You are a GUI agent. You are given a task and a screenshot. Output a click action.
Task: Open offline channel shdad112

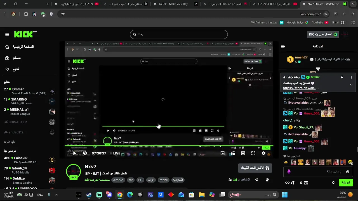[x=29, y=132]
